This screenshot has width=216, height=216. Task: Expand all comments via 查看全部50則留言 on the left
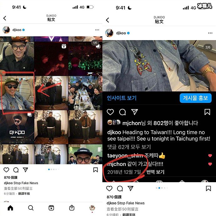pyautogui.click(x=18, y=188)
